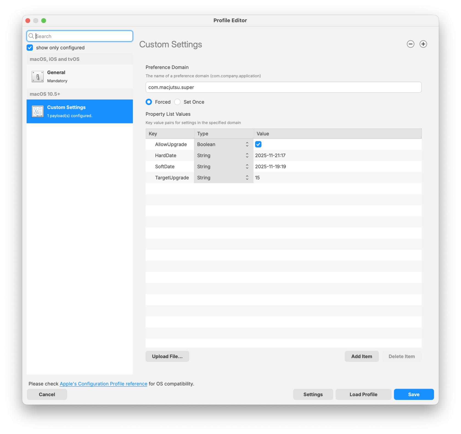Click the Preference Domain text field
Screen dimensions: 461x434
pos(283,87)
